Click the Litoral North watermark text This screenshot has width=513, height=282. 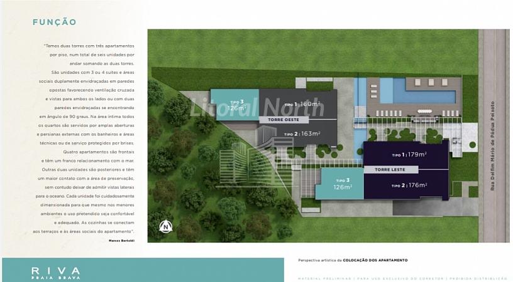[x=258, y=108]
